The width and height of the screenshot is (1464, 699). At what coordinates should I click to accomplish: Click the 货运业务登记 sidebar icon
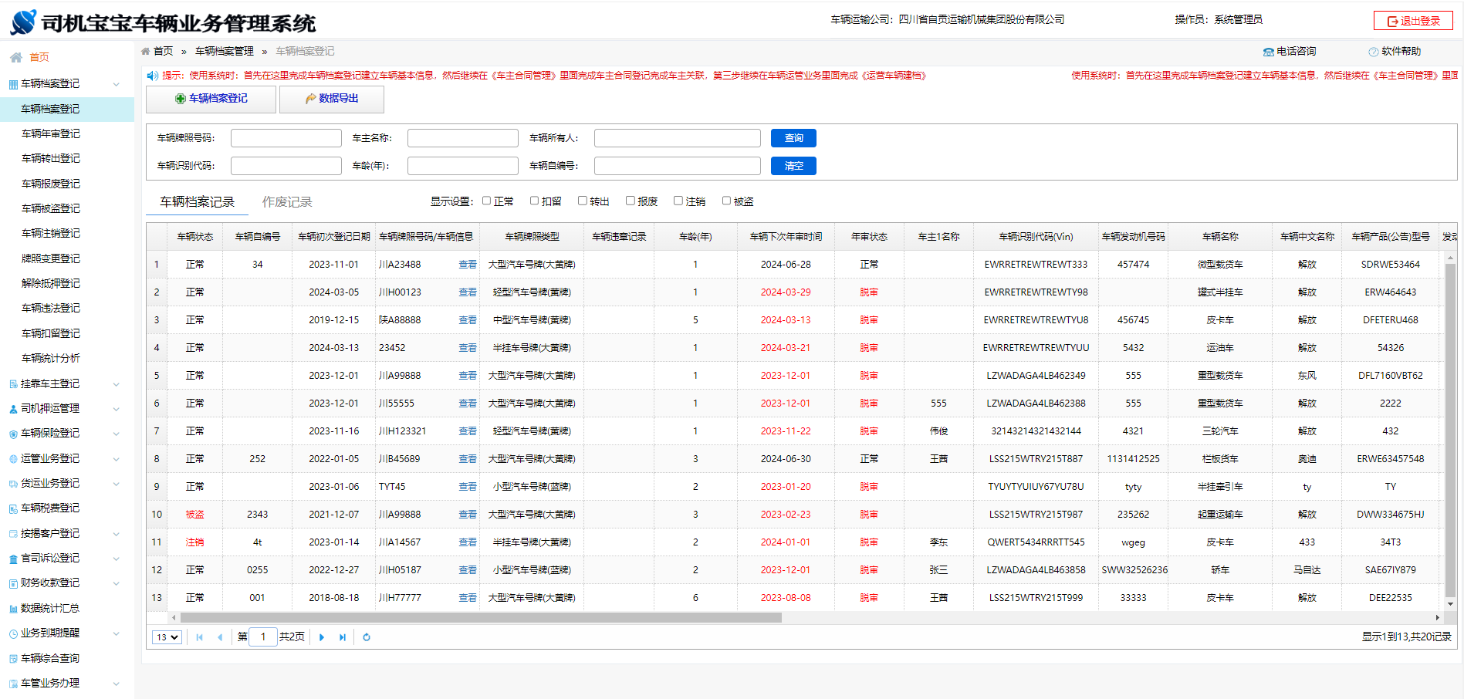(x=13, y=484)
